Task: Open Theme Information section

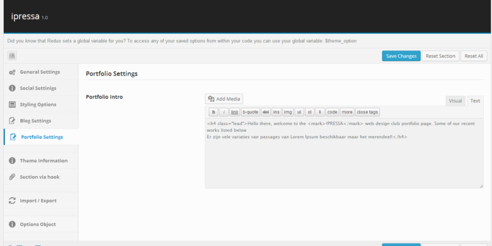Action: 41,161
